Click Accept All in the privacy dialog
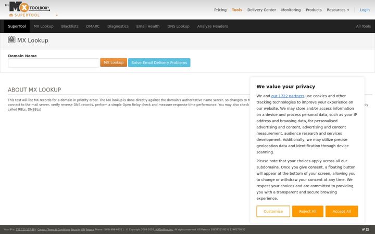This screenshot has height=234, width=375. (342, 211)
